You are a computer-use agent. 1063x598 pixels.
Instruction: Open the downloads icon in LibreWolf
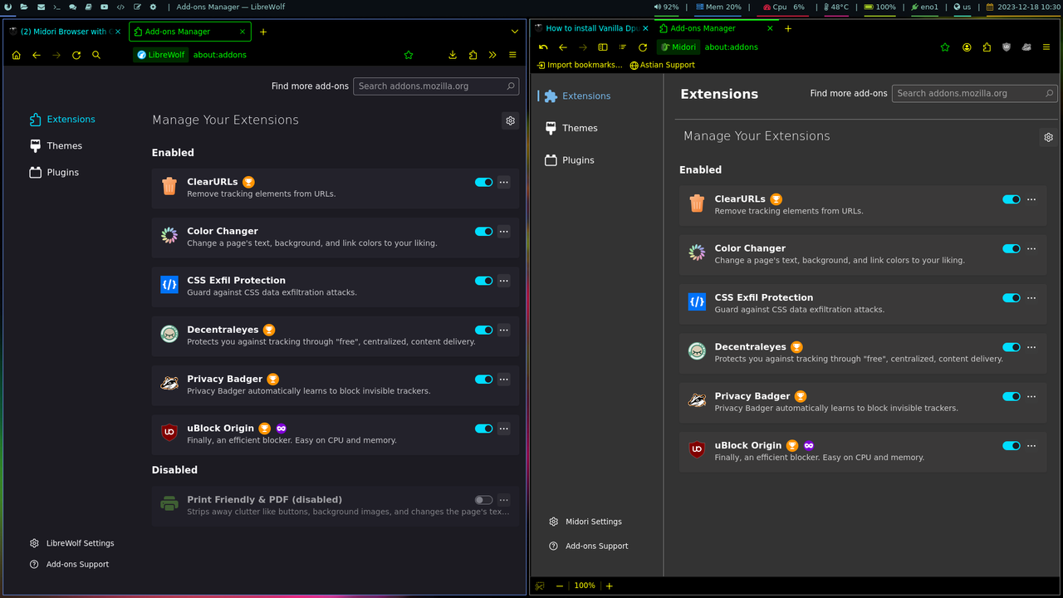point(453,55)
